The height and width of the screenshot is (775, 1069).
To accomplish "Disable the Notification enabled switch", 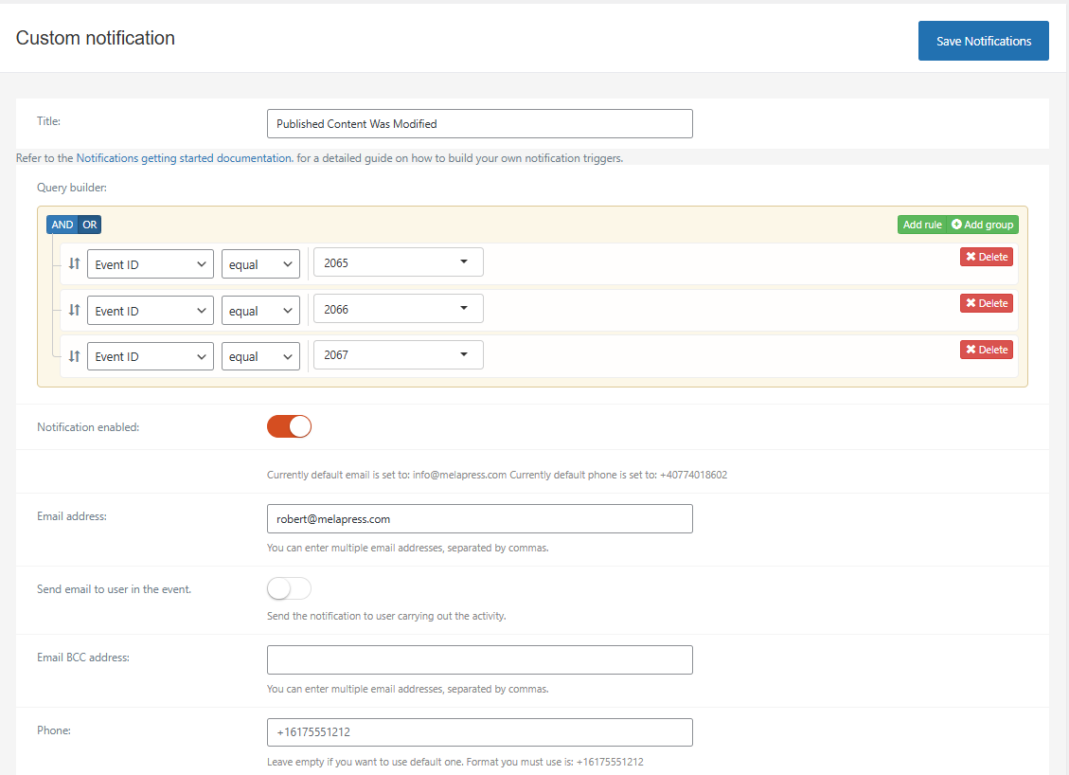I will tap(289, 426).
